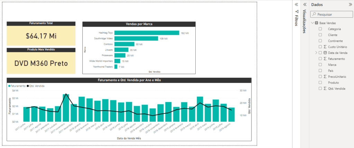Image resolution: width=354 pixels, height=148 pixels.
Task: Select the Hashtag Toys bar
Action: coord(147,33)
